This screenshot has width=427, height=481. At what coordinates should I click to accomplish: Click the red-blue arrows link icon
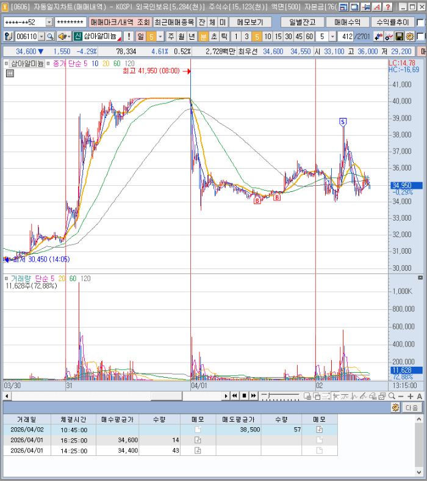378,37
